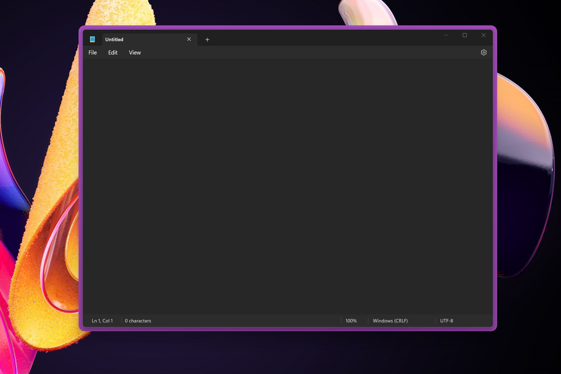
Task: Click the character count status indicator
Action: click(138, 321)
